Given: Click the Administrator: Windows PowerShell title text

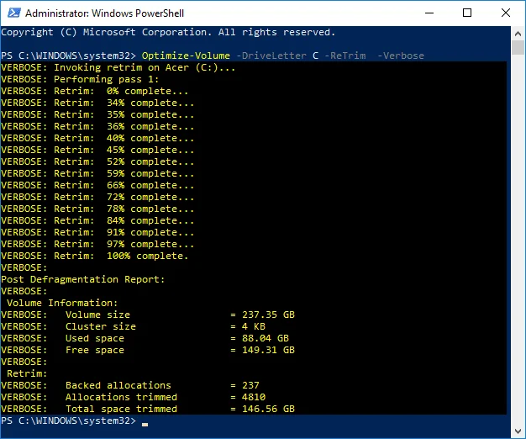Looking at the screenshot, I should (x=104, y=13).
